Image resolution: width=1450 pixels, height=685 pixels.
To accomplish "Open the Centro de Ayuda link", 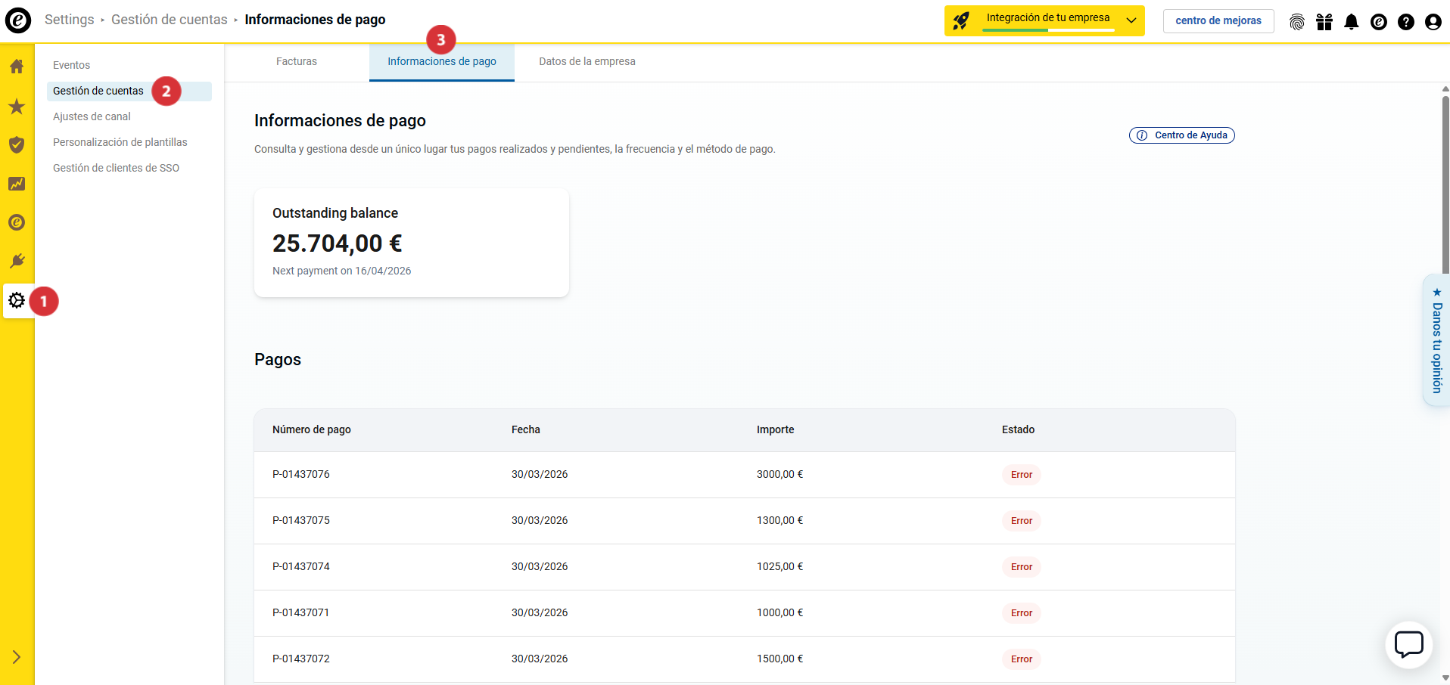I will 1182,135.
